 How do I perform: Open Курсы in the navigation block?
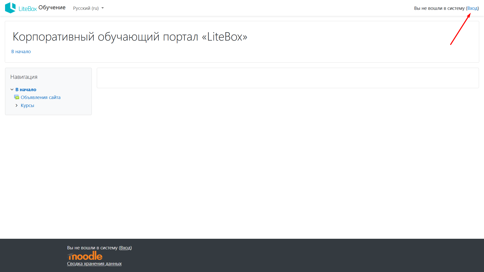tap(27, 106)
